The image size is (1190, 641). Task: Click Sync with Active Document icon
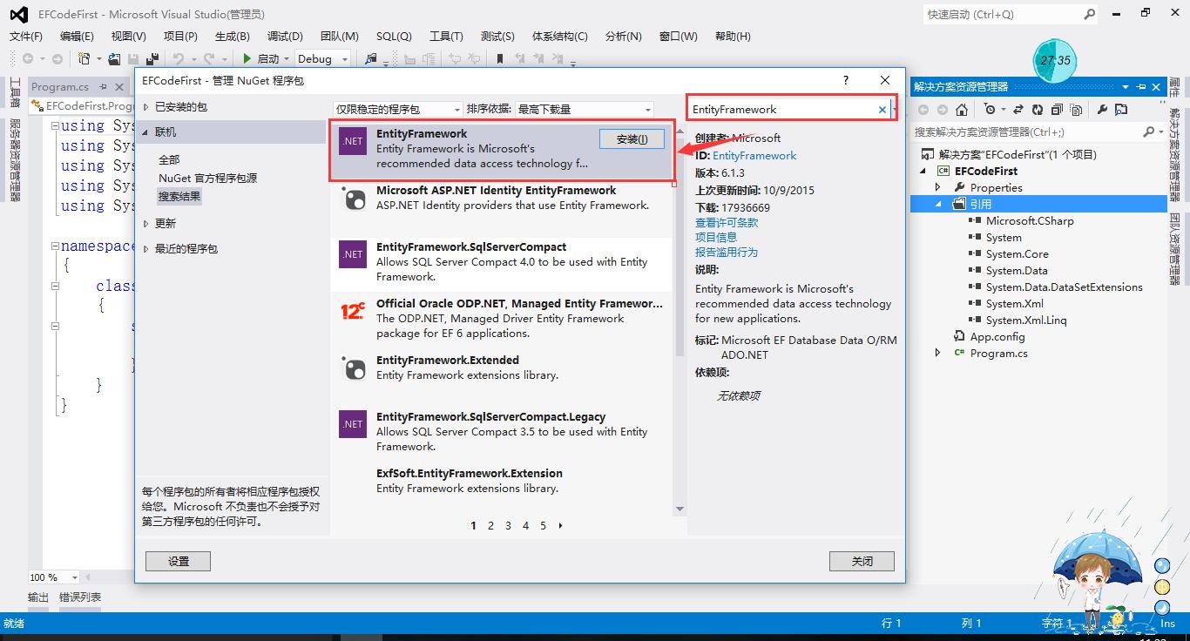pyautogui.click(x=1018, y=110)
